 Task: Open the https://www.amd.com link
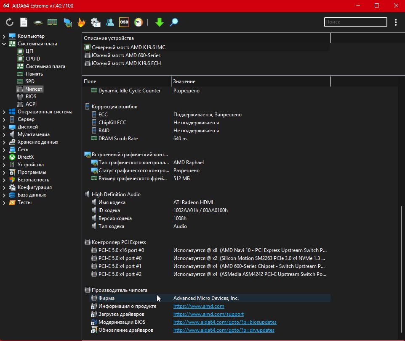pos(199,306)
